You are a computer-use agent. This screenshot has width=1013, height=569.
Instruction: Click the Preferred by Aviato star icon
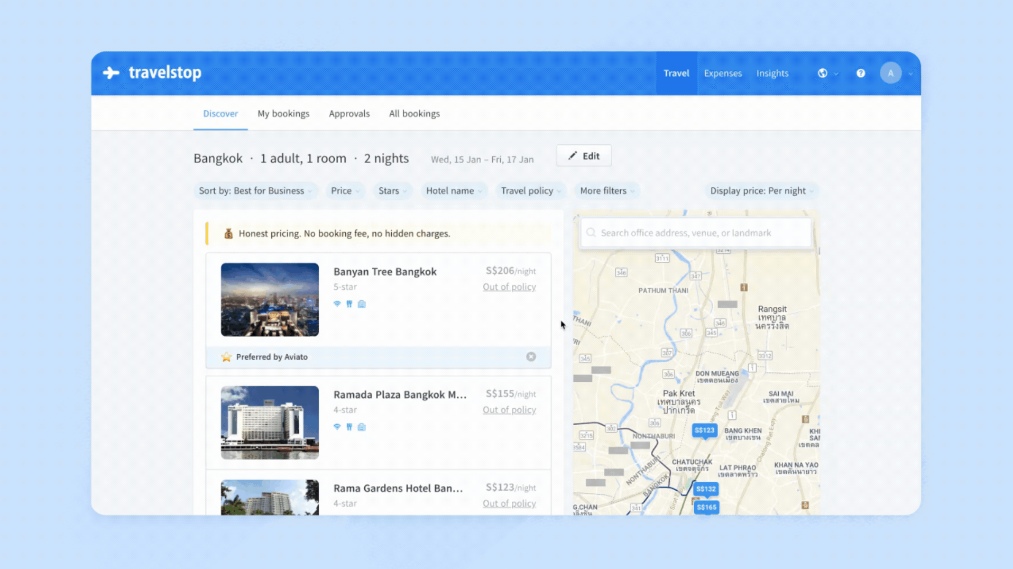[226, 357]
